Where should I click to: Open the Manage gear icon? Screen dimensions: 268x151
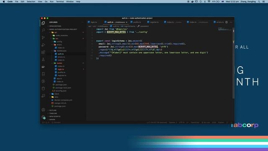coord(43,117)
